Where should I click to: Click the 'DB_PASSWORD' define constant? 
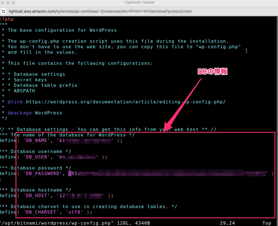[x=42, y=173]
